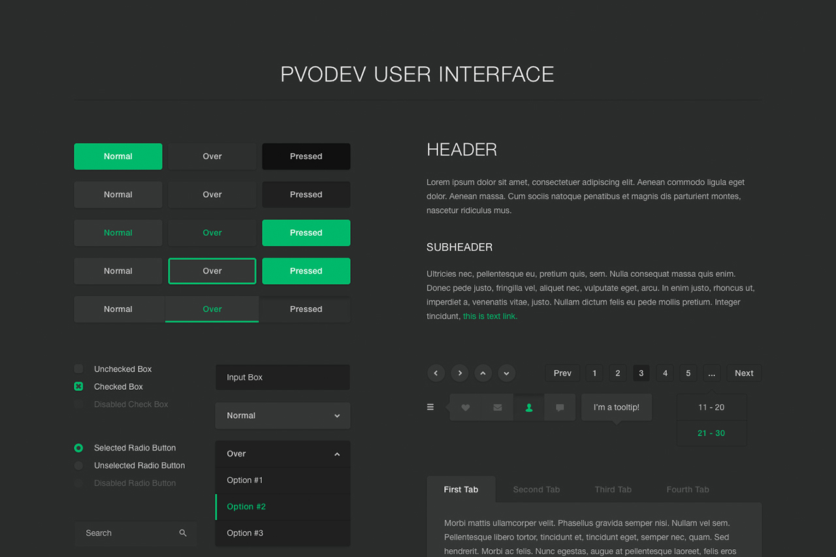Go to page 2

click(618, 373)
